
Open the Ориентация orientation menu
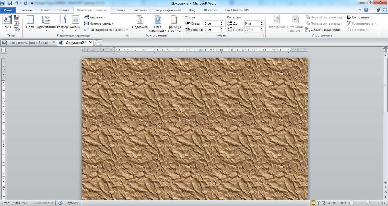click(x=46, y=23)
